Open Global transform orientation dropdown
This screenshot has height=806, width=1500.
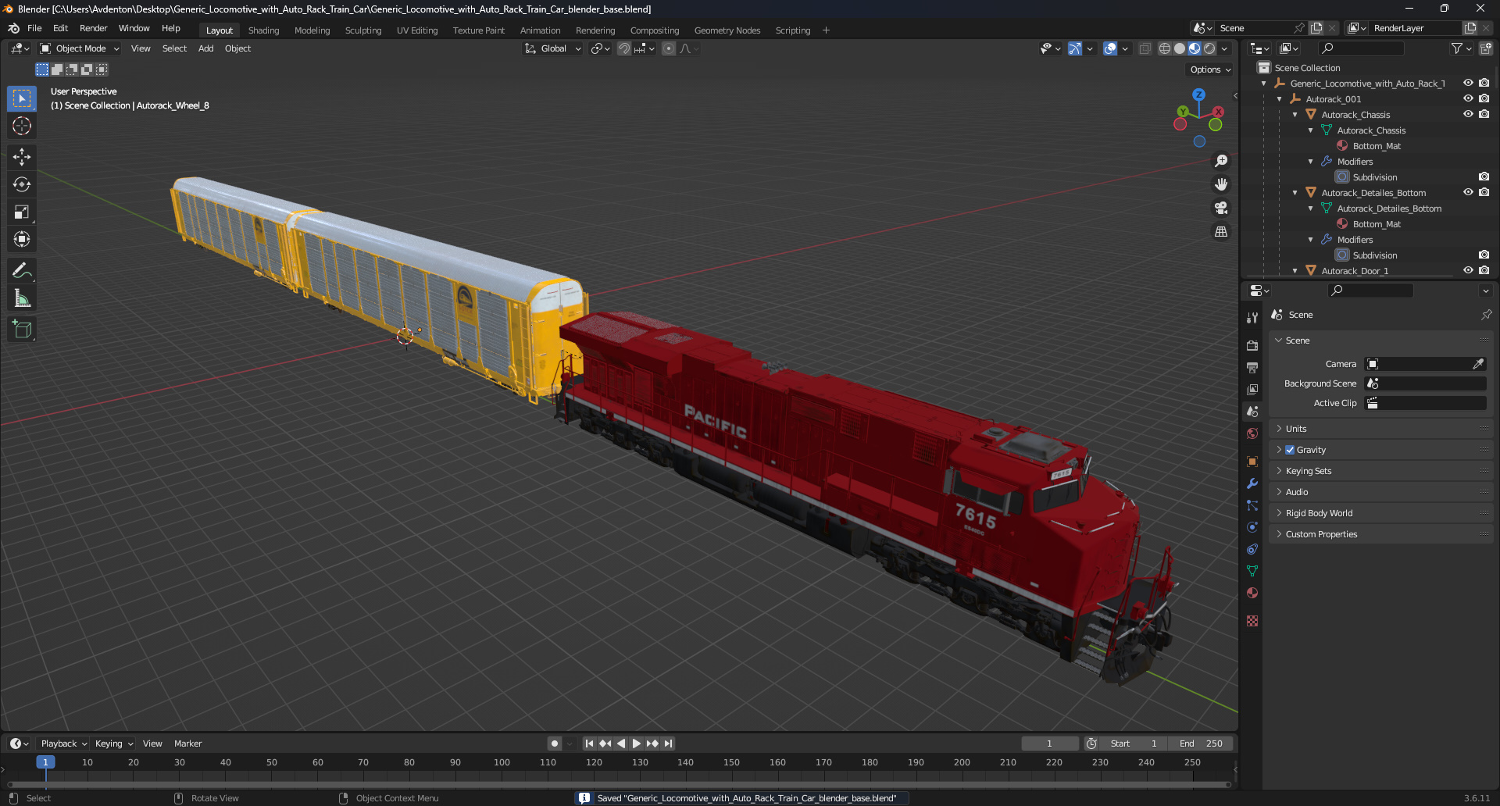[x=553, y=48]
